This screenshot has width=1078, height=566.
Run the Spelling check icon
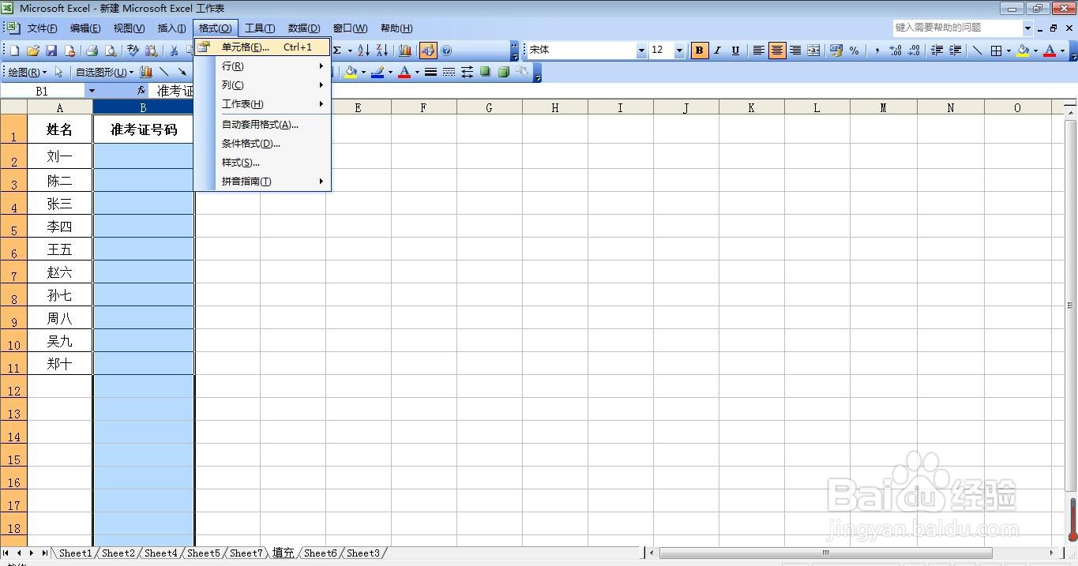(133, 51)
